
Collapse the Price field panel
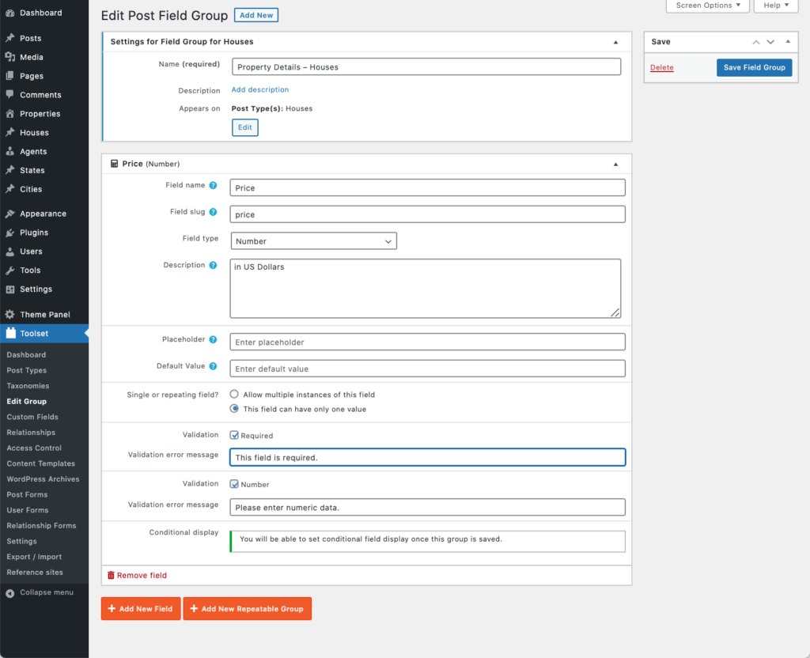(x=615, y=164)
